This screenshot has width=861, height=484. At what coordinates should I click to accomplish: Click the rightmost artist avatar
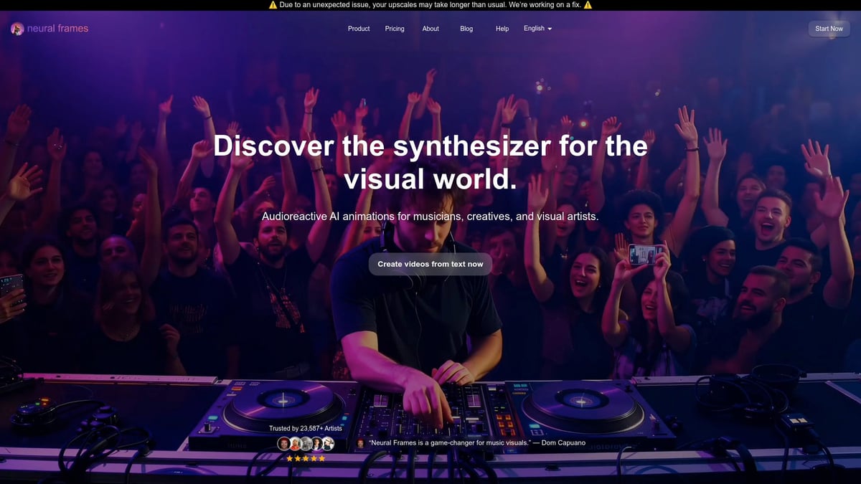tap(328, 443)
